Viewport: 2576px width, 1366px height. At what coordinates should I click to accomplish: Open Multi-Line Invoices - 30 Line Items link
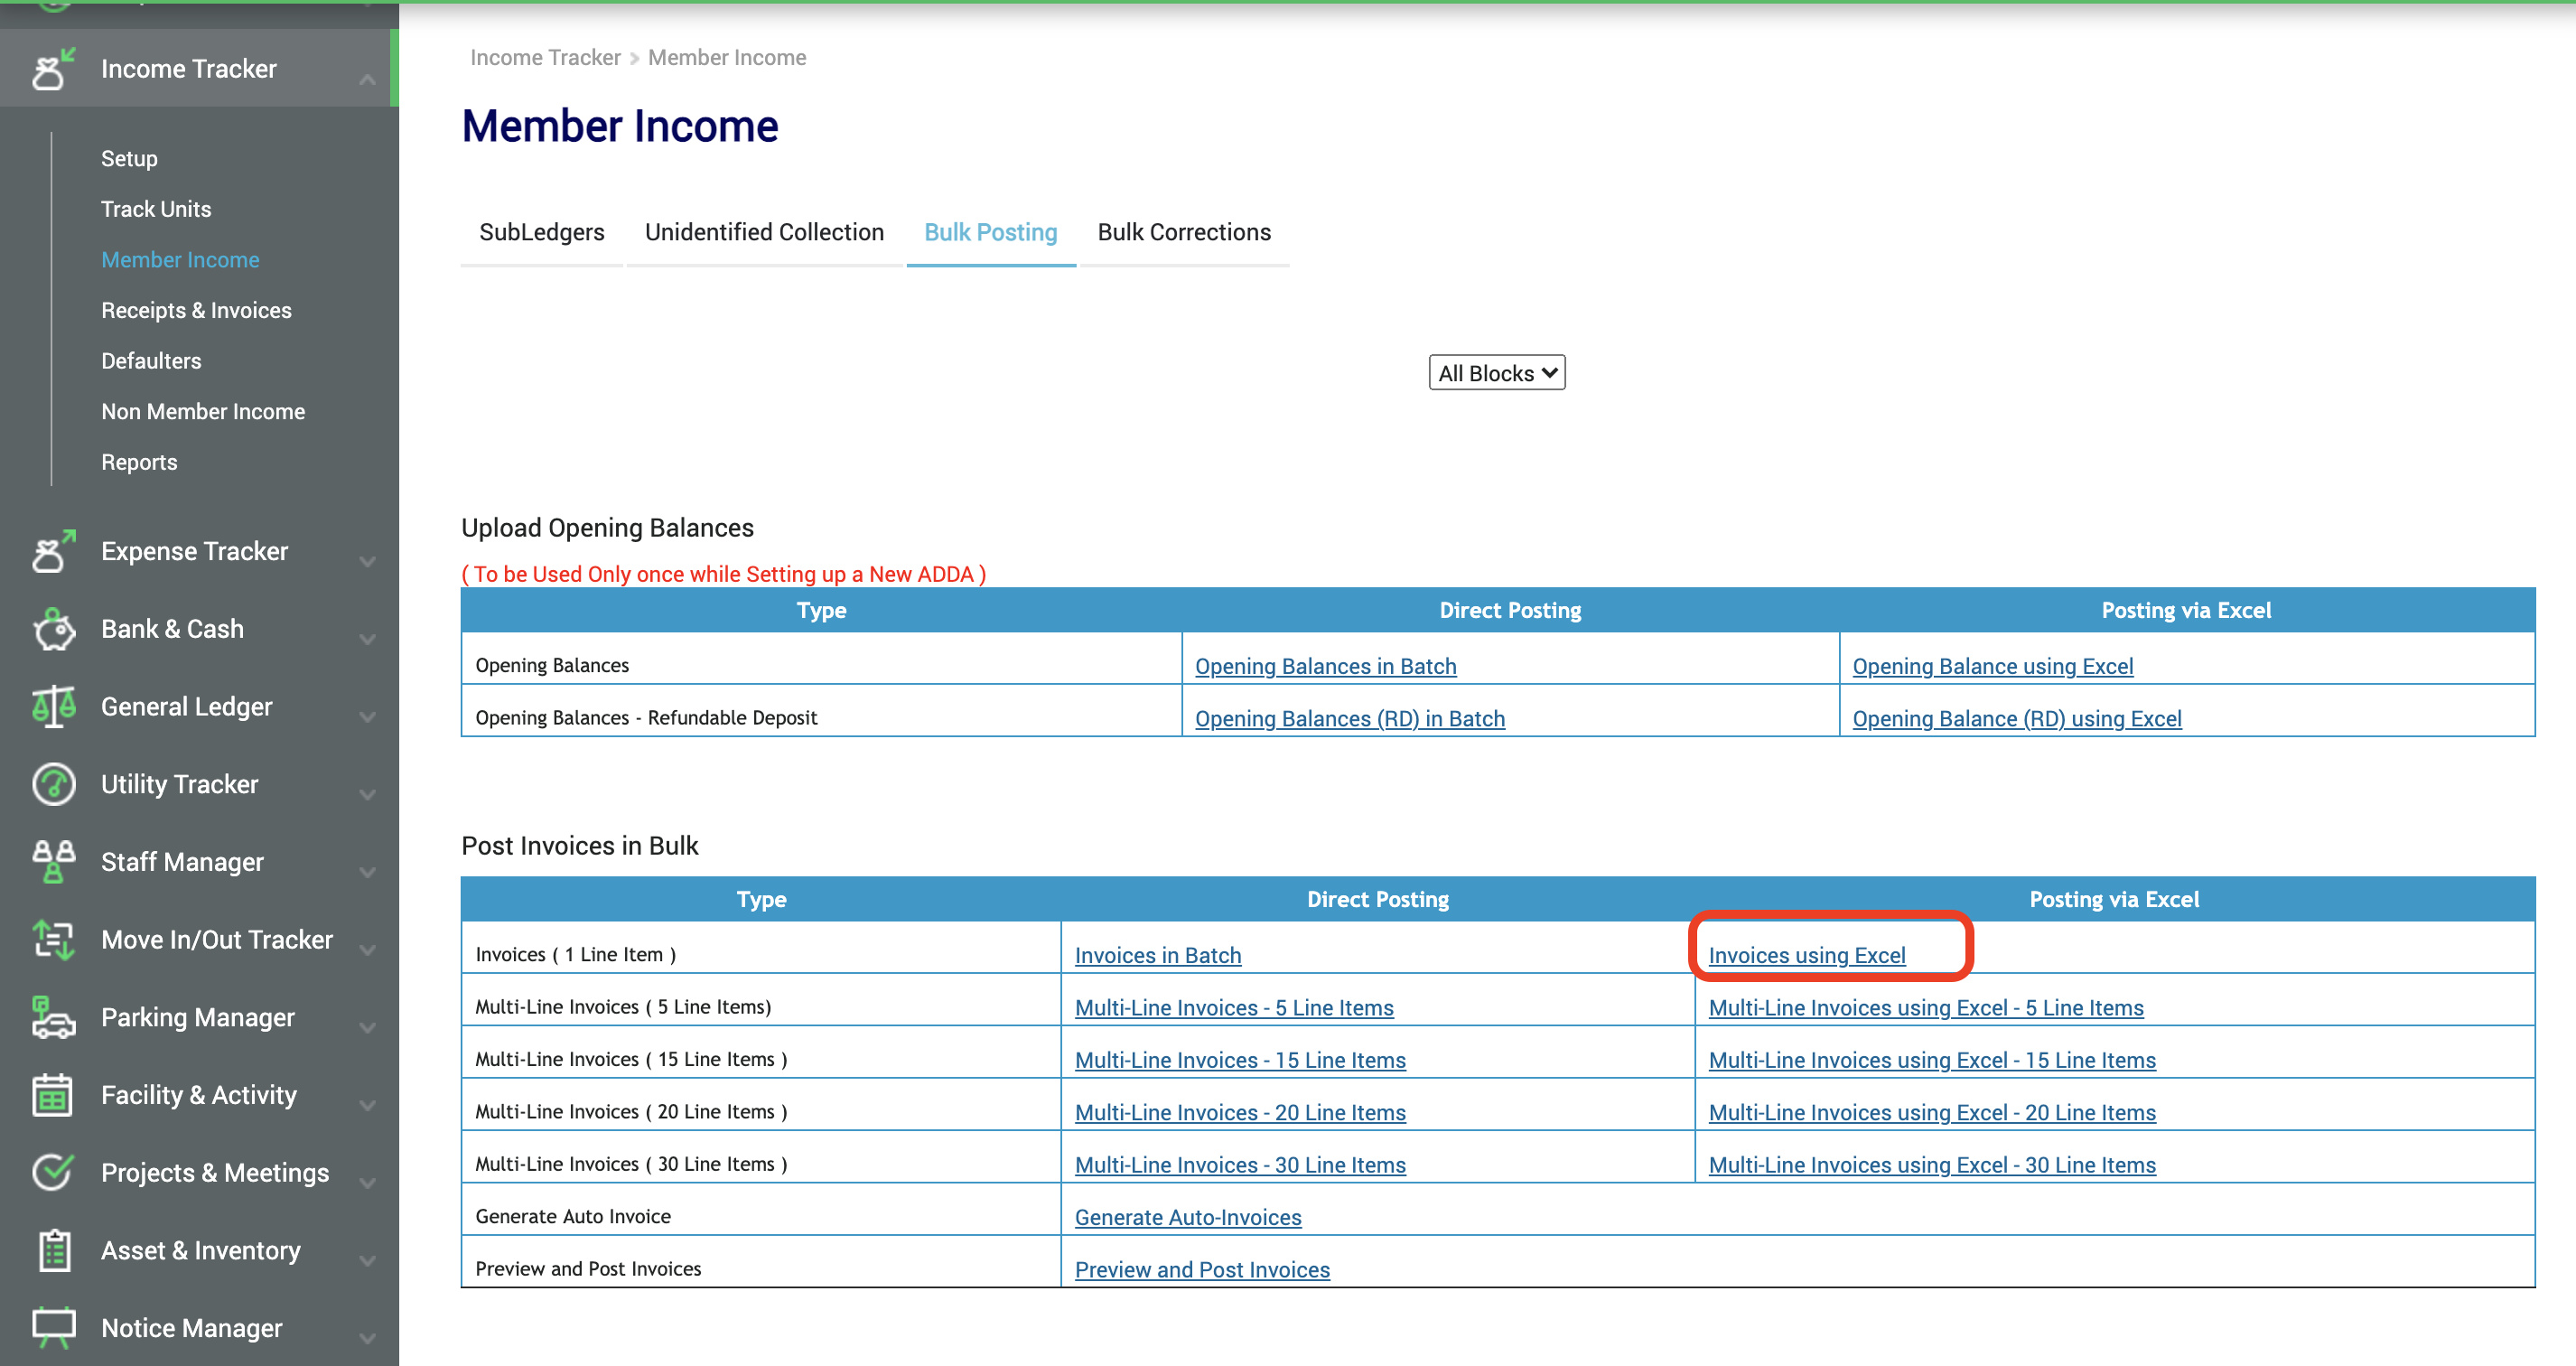[x=1240, y=1165]
